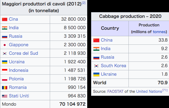Click the United States flag beside Stati Uniti
This screenshot has height=108, width=169.
tap(4, 96)
